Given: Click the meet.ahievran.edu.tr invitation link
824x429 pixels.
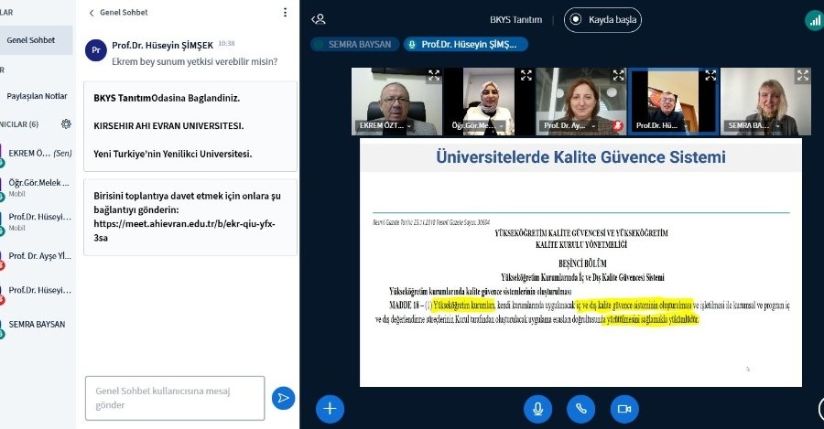Looking at the screenshot, I should [x=184, y=231].
